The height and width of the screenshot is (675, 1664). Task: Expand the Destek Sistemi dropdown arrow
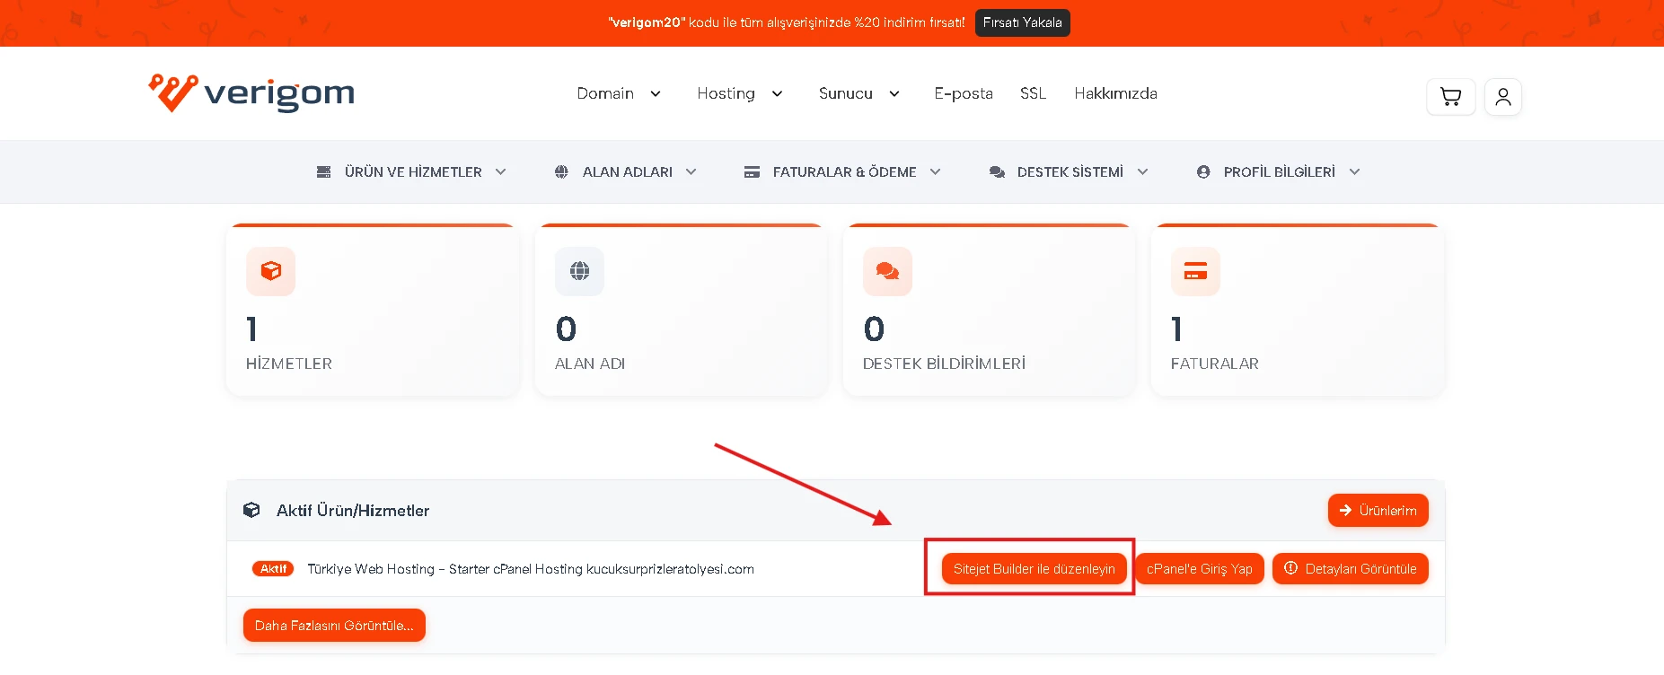pos(1142,171)
